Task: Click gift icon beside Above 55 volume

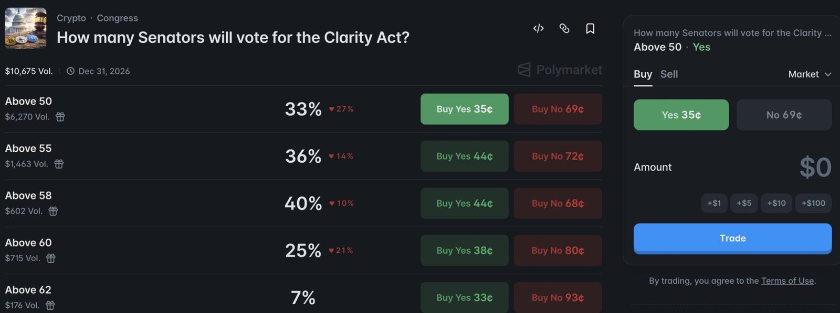Action: [x=59, y=164]
